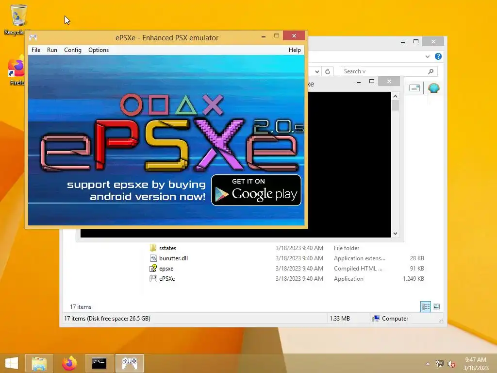The height and width of the screenshot is (373, 497).
Task: Close the ePSXe emulator window
Action: click(x=294, y=35)
